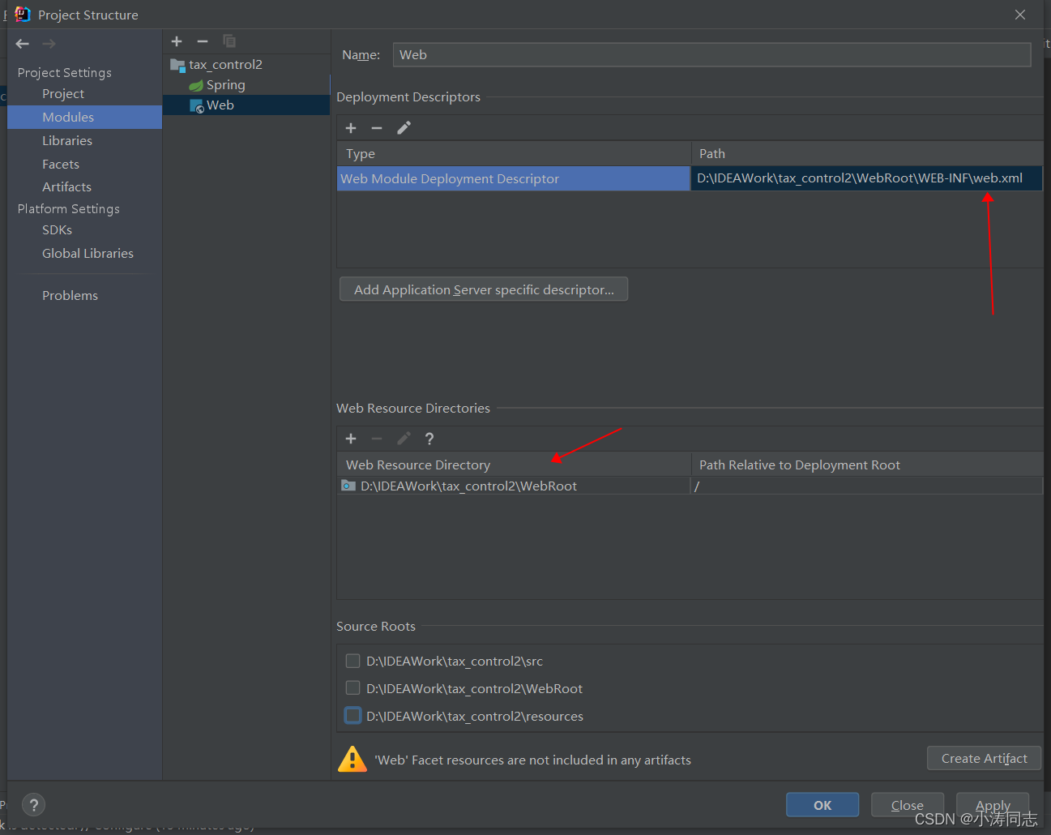Enable the tax_control2\resources source root
Image resolution: width=1051 pixels, height=835 pixels.
pos(352,716)
